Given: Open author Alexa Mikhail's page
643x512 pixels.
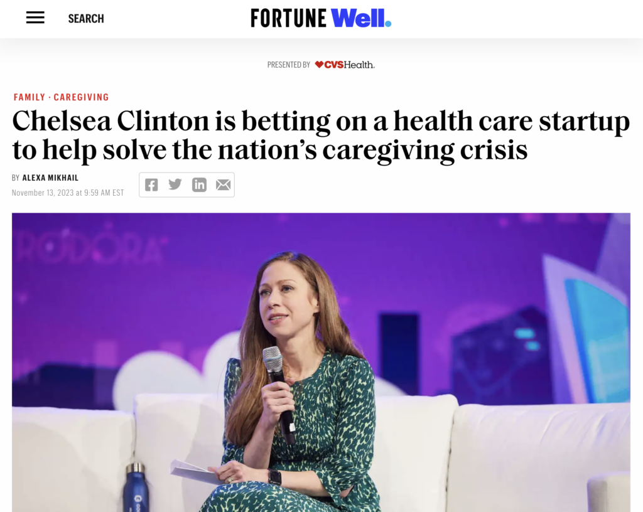Looking at the screenshot, I should click(50, 178).
